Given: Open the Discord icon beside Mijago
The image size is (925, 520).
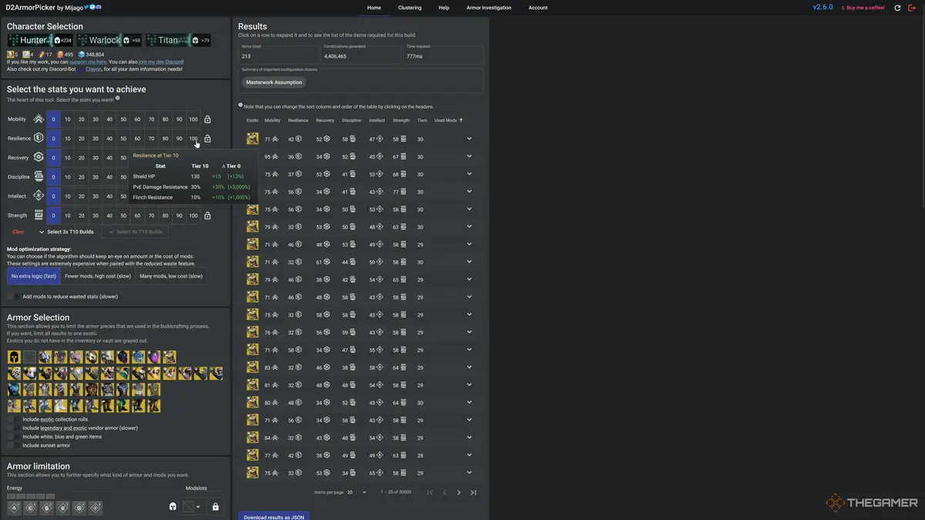Looking at the screenshot, I should 99,8.
